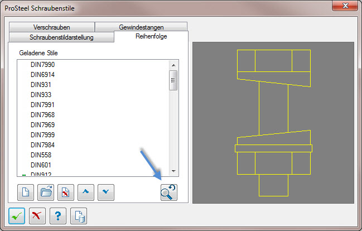Viewport: 362px width, 231px height.
Task: Move the selected style up in the order
Action: pos(86,192)
